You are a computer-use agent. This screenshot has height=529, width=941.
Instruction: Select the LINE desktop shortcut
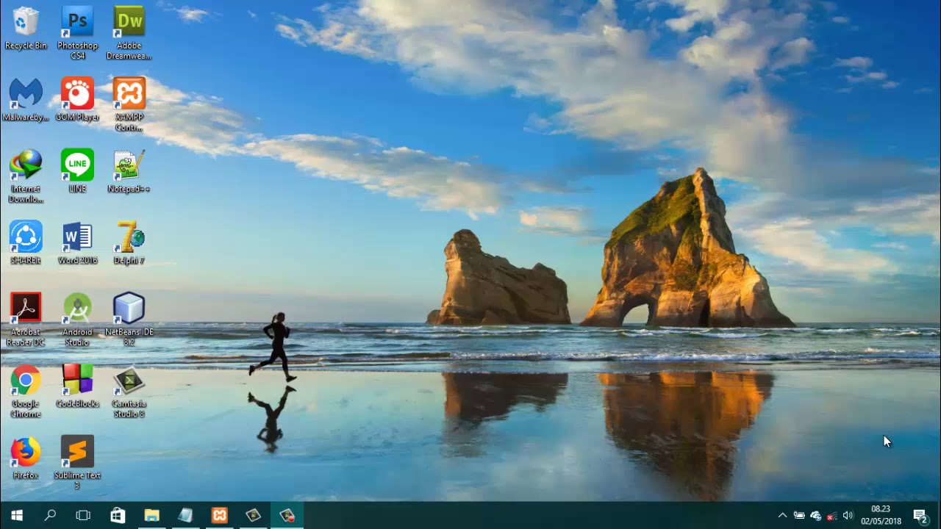77,171
